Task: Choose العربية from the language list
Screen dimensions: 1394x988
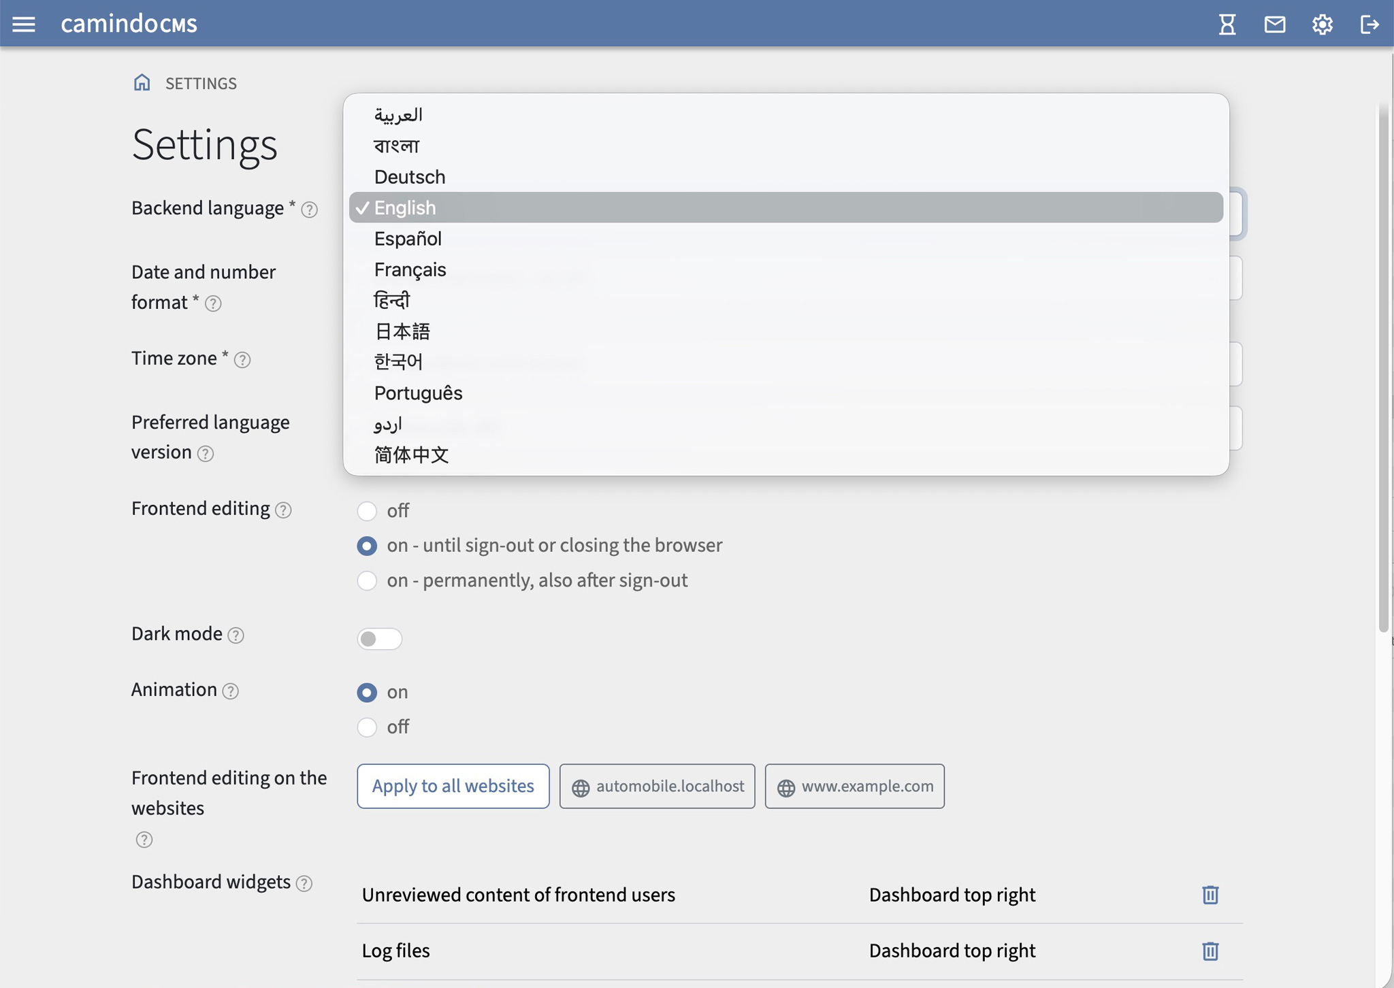Action: pos(785,114)
